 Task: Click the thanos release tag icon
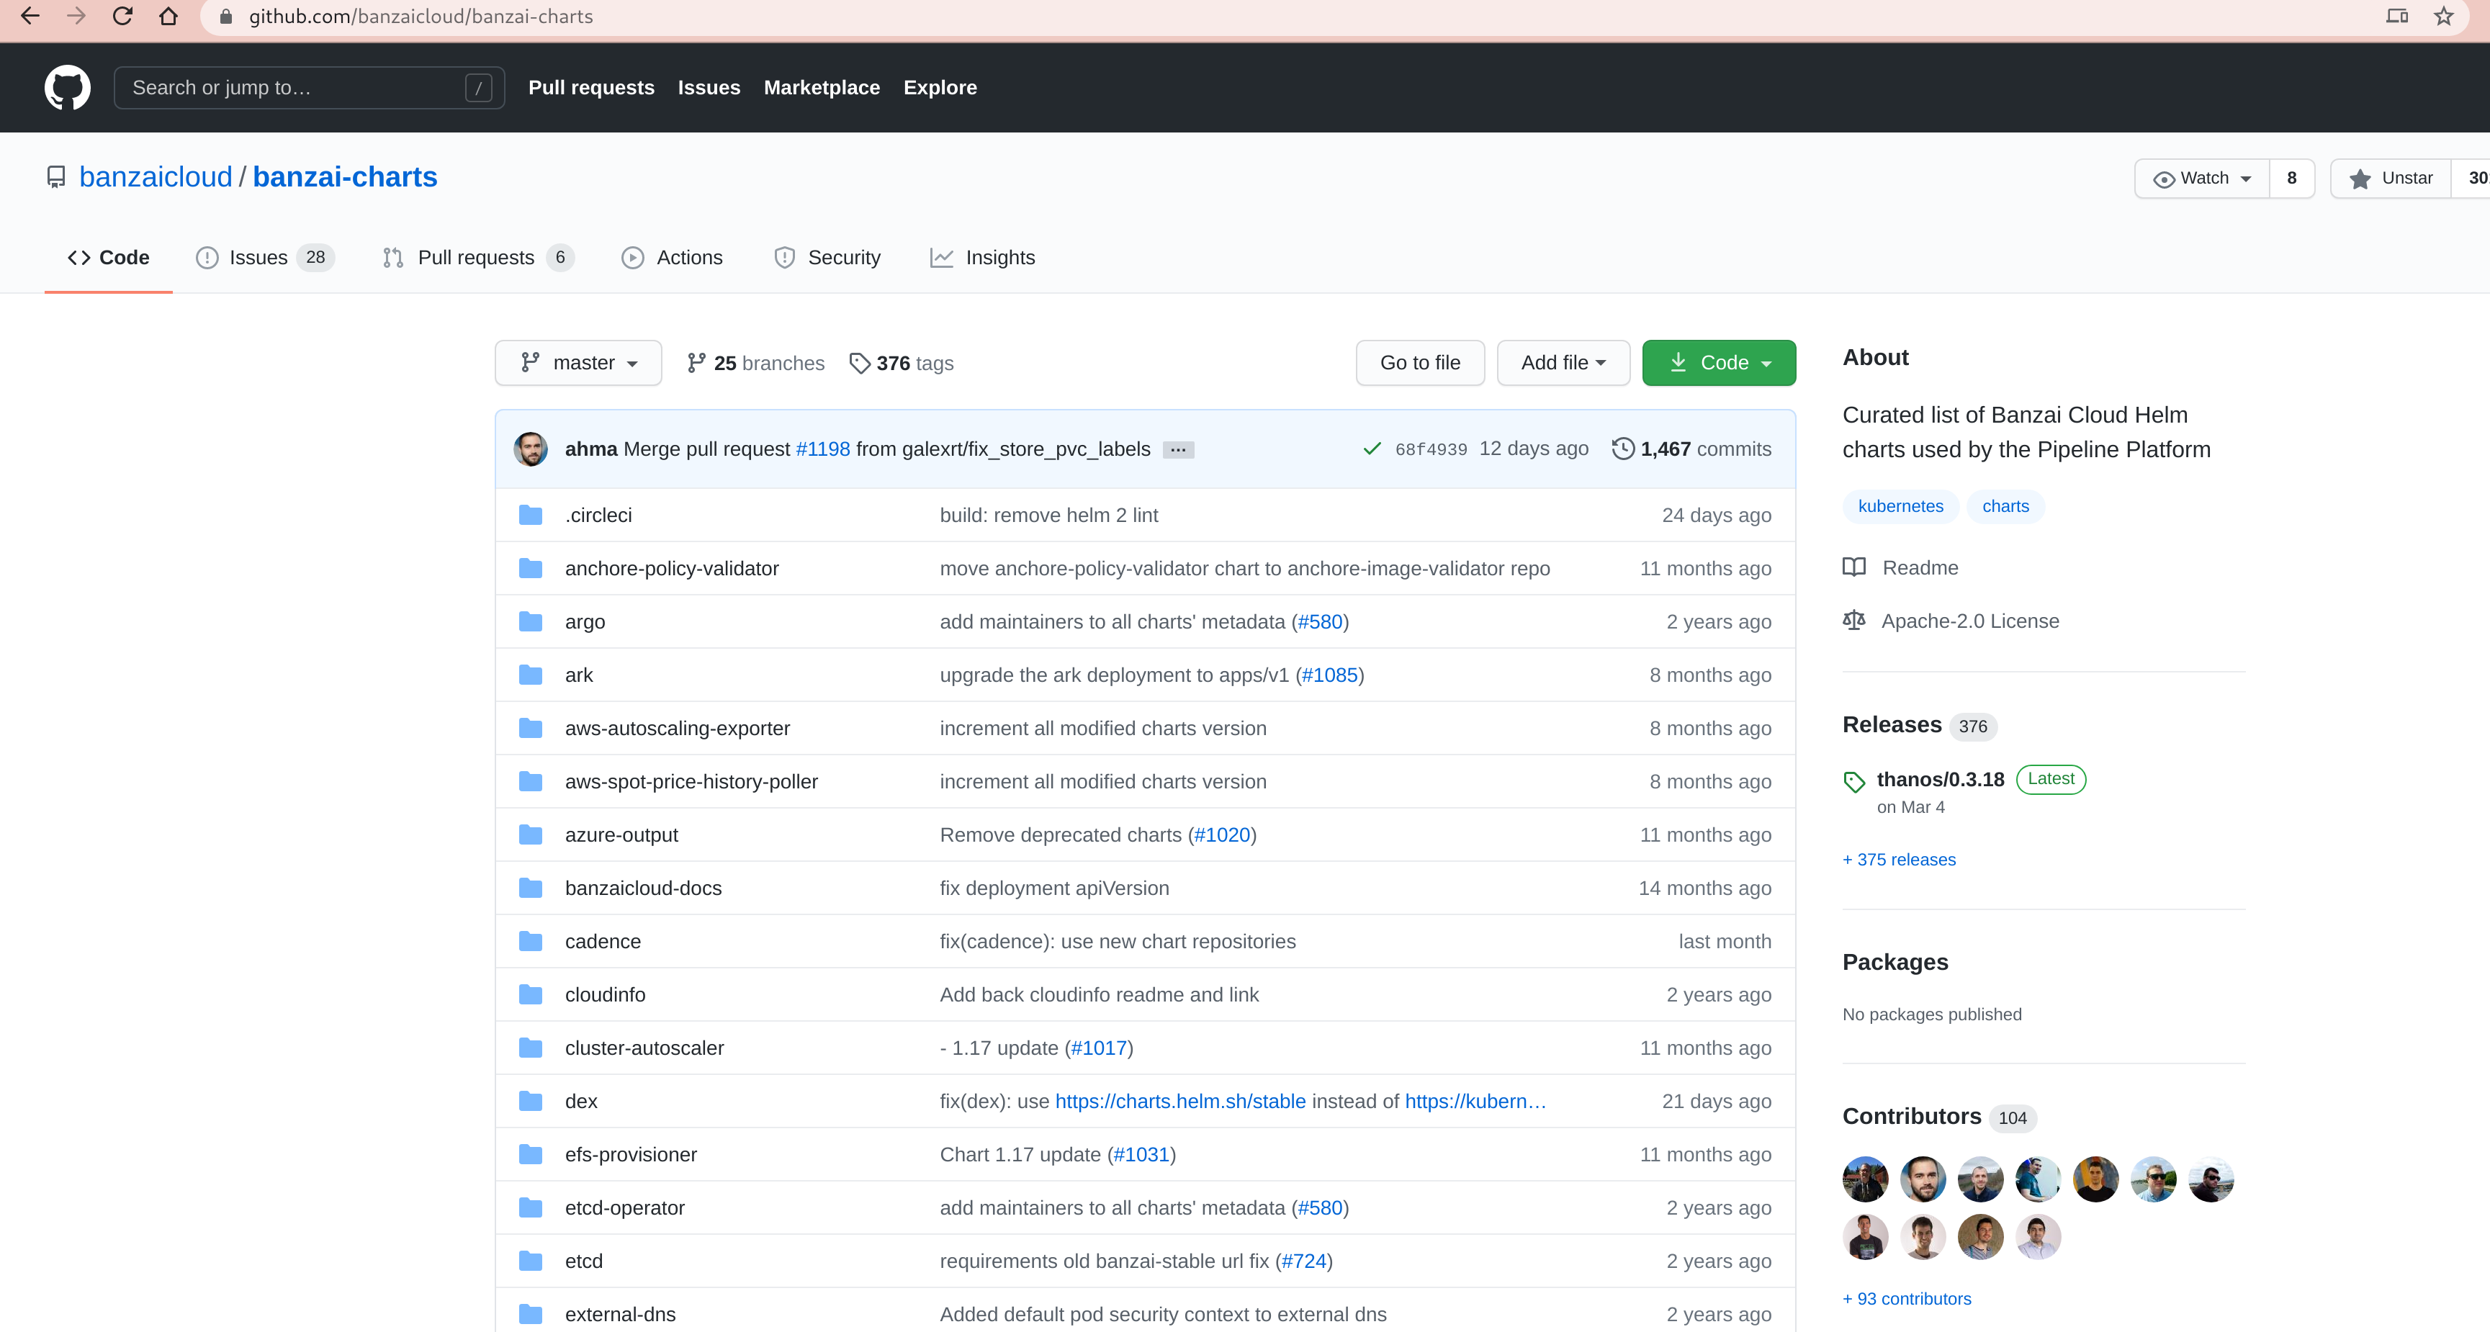click(1854, 781)
